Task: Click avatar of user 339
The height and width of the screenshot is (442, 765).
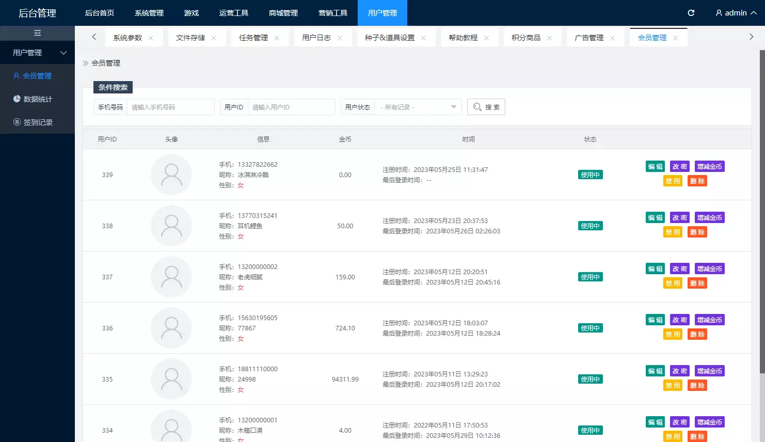Action: point(171,175)
